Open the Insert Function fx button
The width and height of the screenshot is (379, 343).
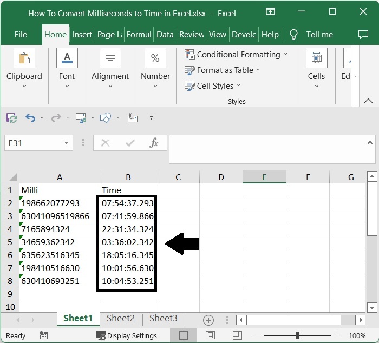click(154, 143)
